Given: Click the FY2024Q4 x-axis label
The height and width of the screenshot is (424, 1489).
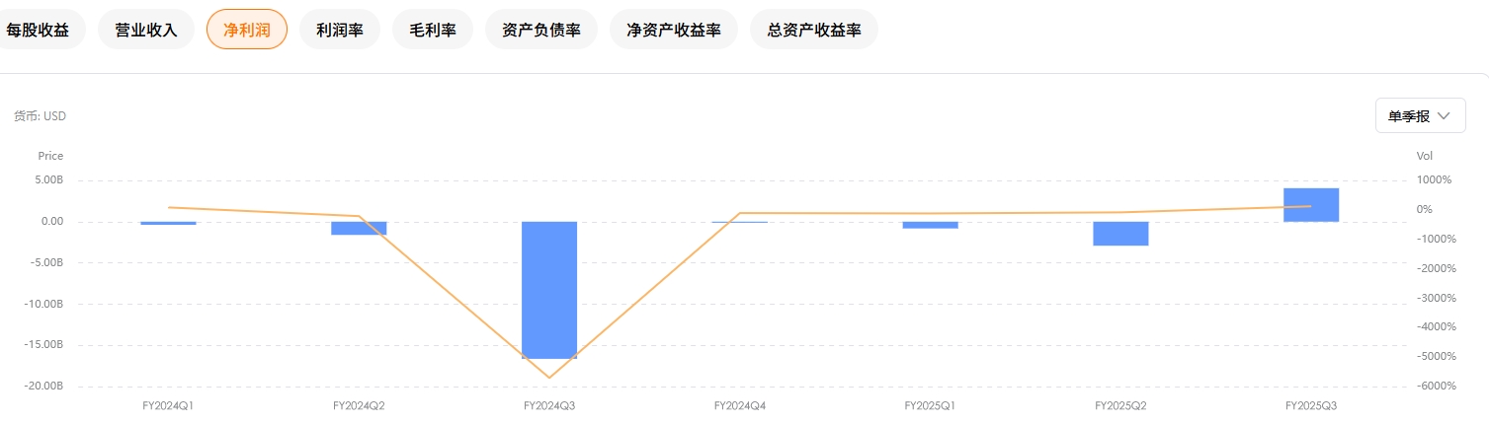Looking at the screenshot, I should [740, 405].
